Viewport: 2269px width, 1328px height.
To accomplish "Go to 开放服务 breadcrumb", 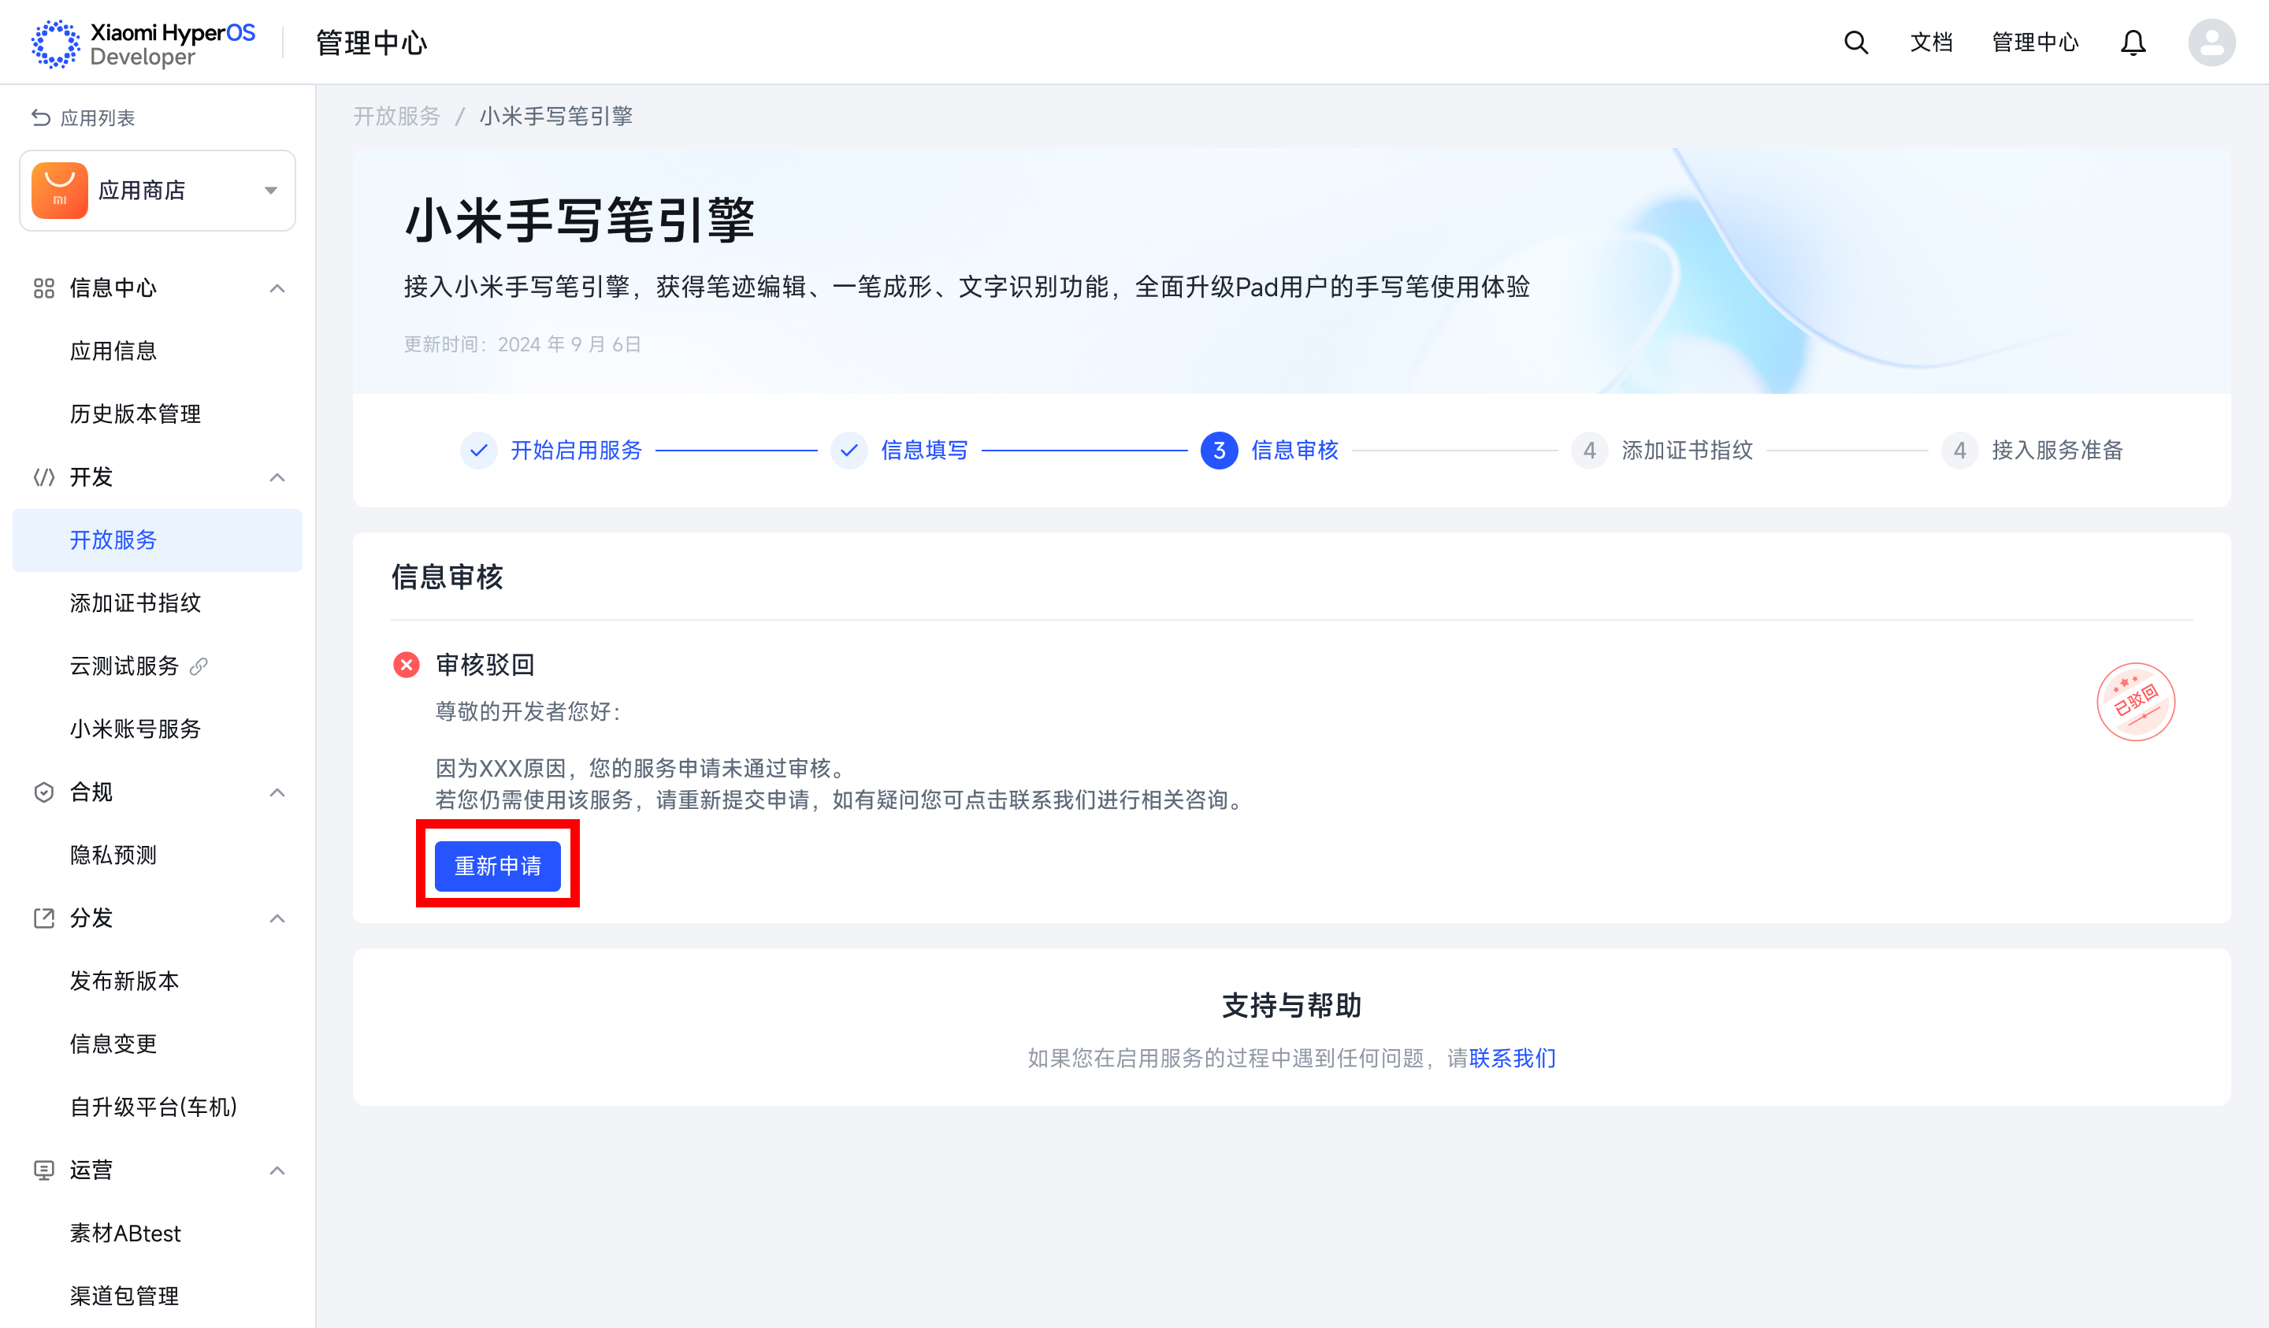I will [396, 116].
